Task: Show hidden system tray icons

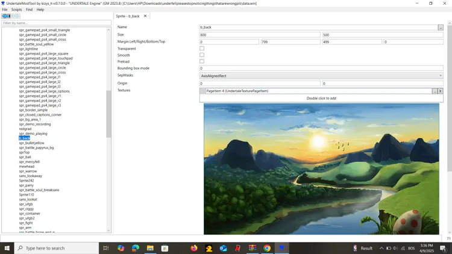Action: tap(381, 248)
